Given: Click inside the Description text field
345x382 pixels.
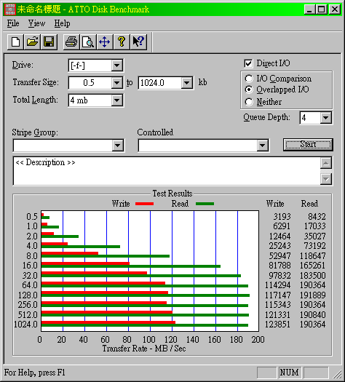Looking at the screenshot, I should (x=167, y=171).
